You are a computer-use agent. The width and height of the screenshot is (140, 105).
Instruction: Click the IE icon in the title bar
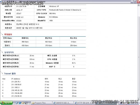[x=1, y=2]
